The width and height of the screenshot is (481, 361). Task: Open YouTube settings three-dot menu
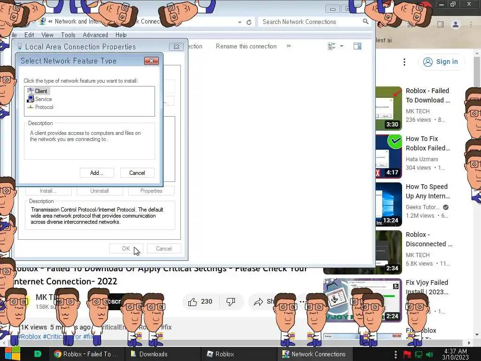pyautogui.click(x=404, y=62)
